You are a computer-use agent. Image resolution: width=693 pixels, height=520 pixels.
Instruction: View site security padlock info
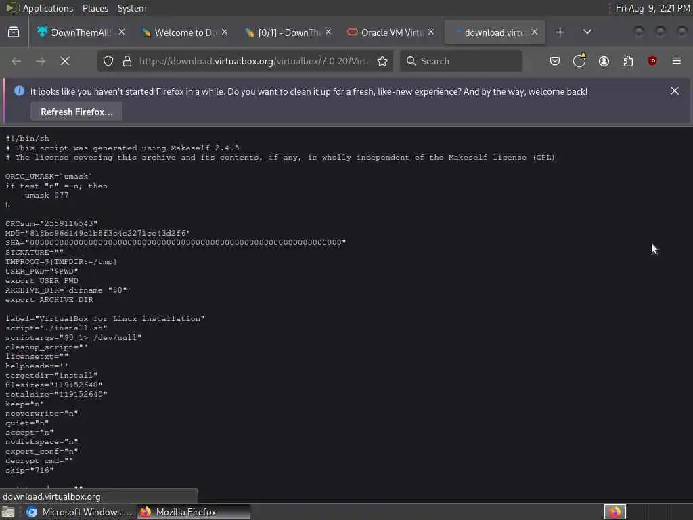click(x=127, y=61)
